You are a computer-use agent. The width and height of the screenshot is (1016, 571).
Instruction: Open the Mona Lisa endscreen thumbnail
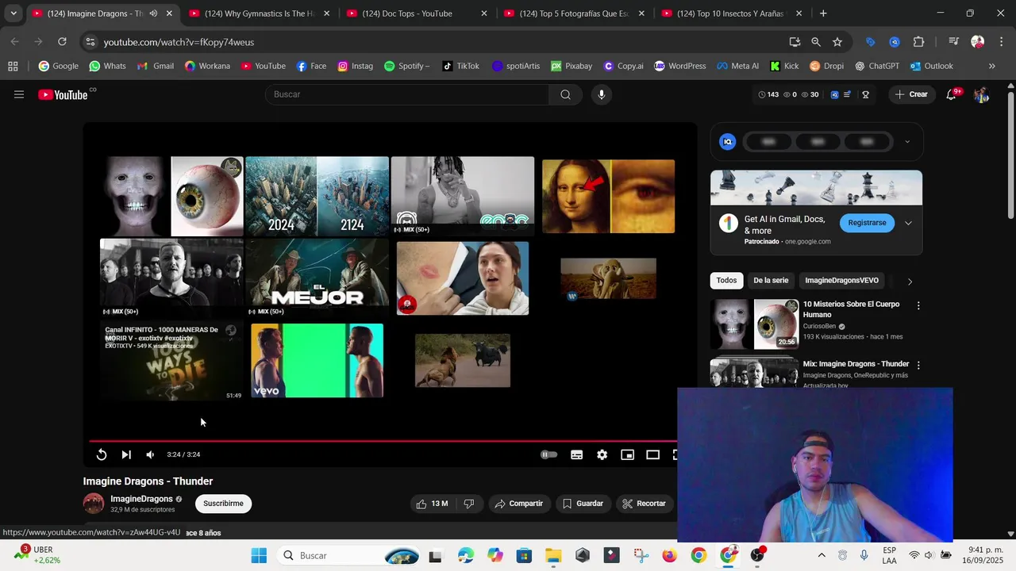608,196
